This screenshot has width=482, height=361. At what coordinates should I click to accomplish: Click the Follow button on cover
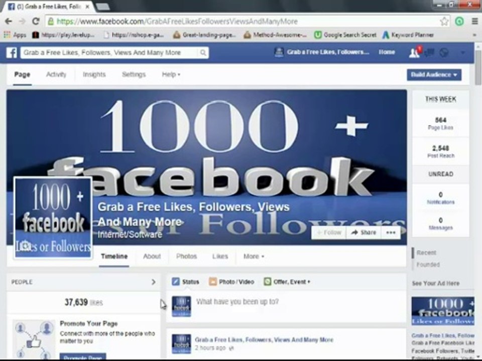click(x=329, y=232)
